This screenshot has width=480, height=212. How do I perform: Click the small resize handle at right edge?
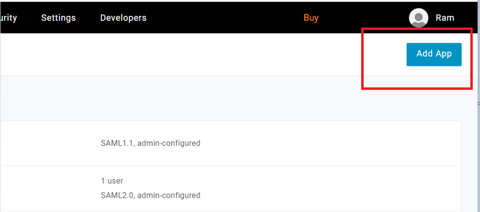coord(479,104)
